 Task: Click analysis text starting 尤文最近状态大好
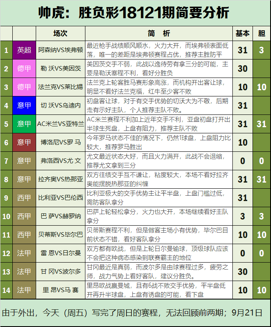pos(156,161)
